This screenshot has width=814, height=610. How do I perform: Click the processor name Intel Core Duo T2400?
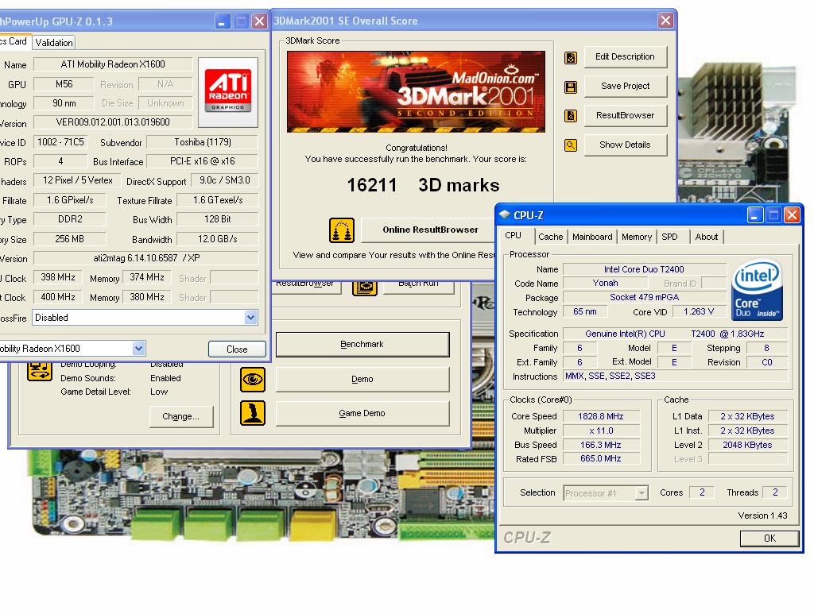pos(644,270)
